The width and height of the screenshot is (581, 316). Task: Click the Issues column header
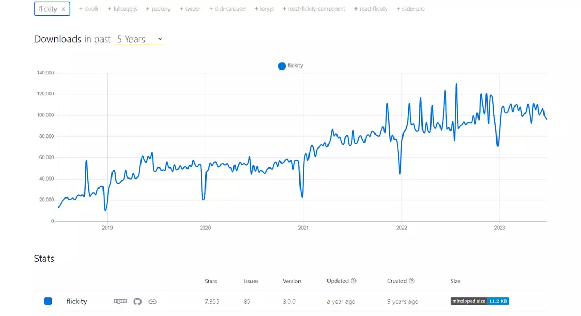tap(251, 281)
